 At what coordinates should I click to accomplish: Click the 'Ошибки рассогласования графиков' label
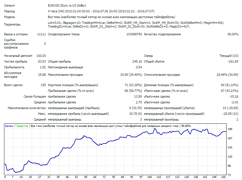(x=16, y=44)
